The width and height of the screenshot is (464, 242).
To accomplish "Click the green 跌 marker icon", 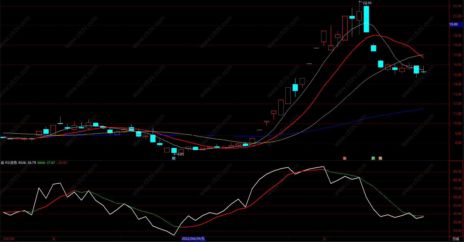I will coord(373,158).
